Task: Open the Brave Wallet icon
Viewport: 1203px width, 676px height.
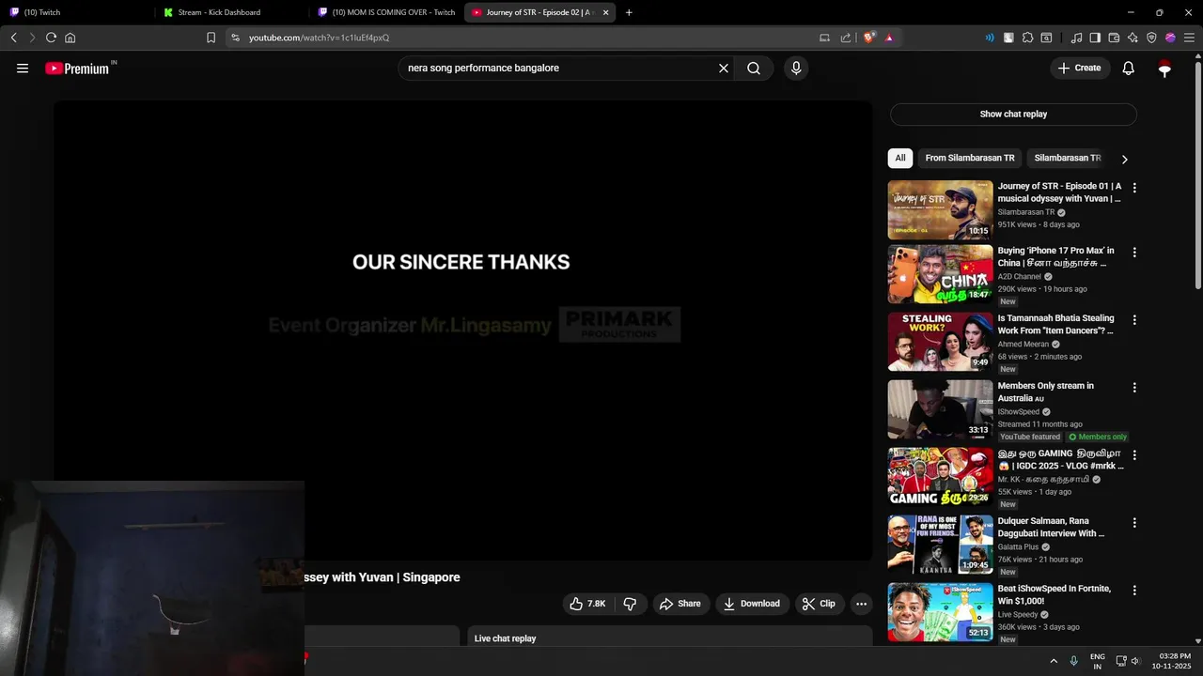Action: pyautogui.click(x=1114, y=38)
